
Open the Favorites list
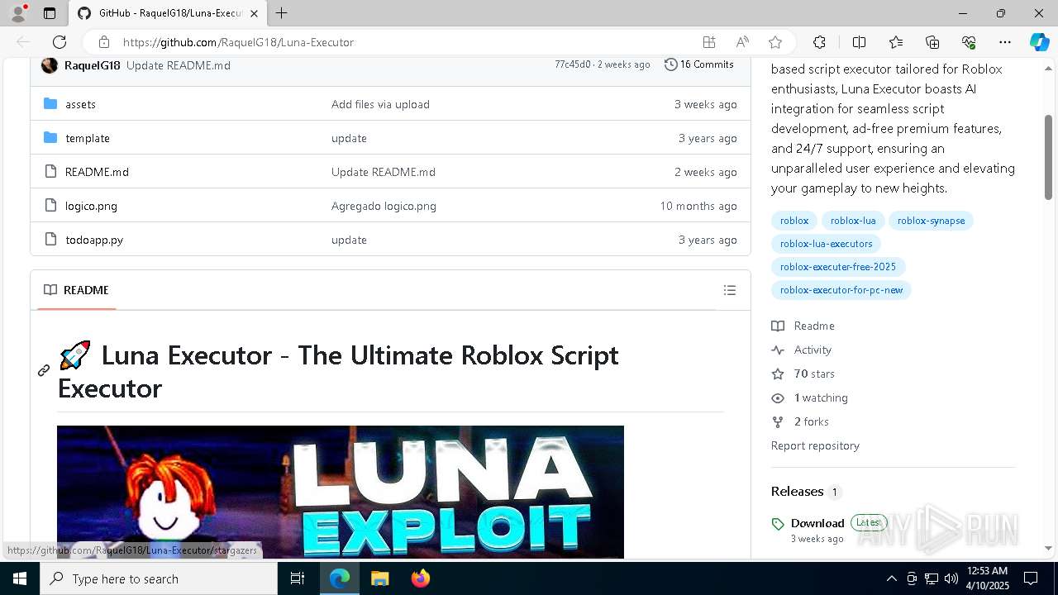pos(896,42)
